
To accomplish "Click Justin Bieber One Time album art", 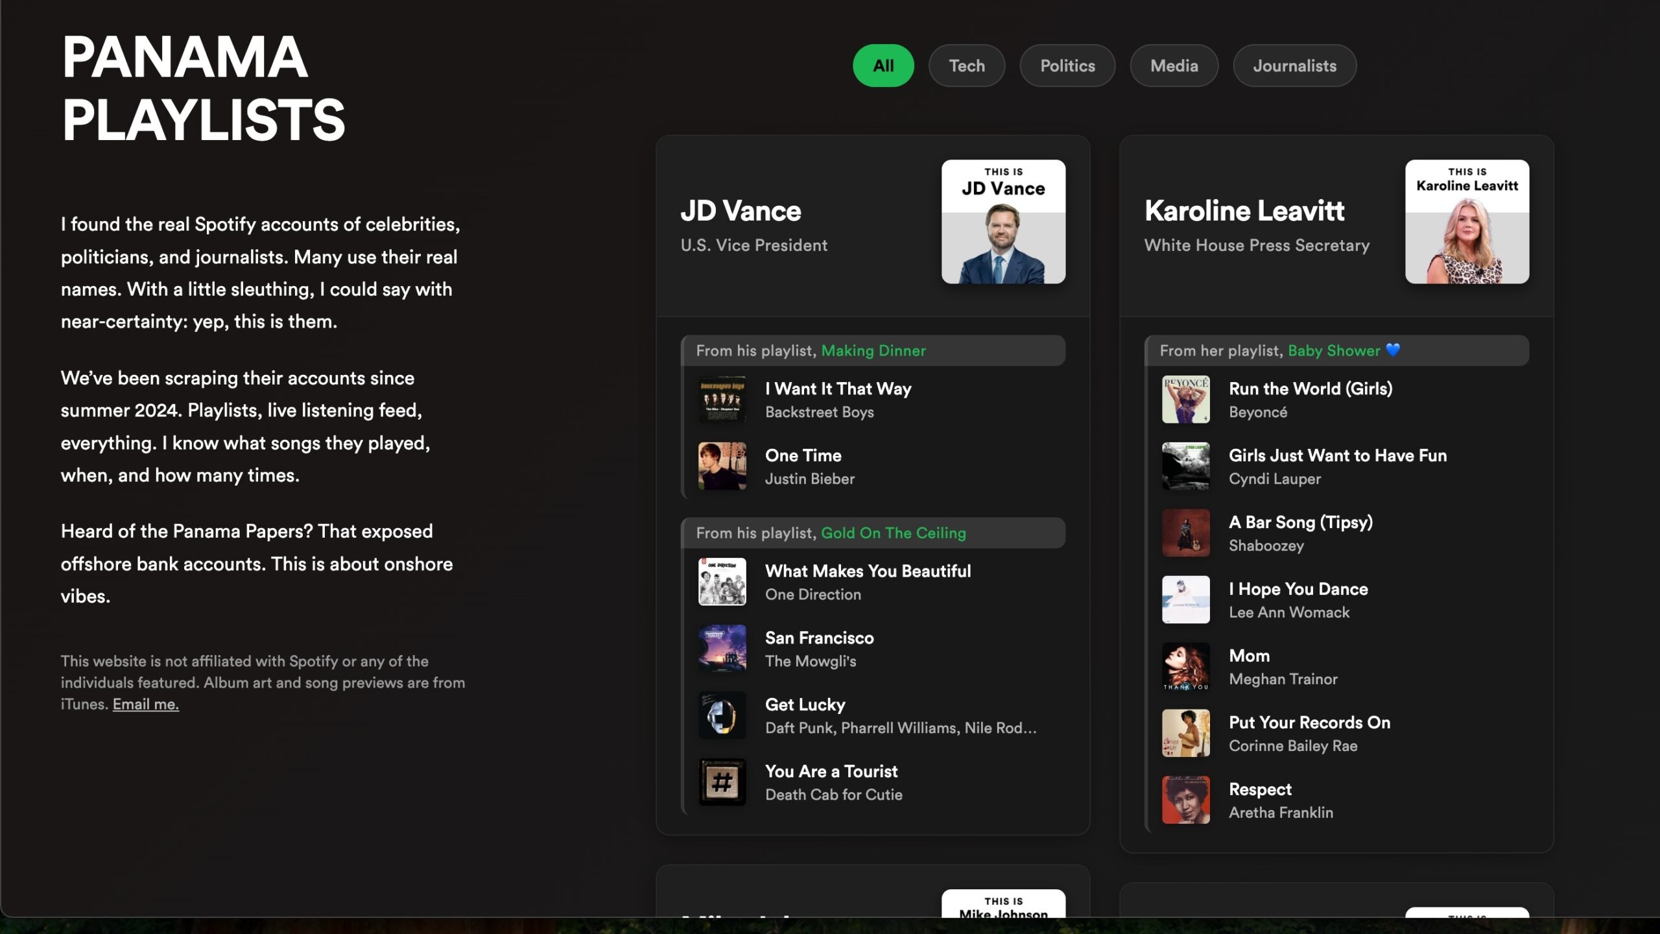I will pyautogui.click(x=722, y=466).
